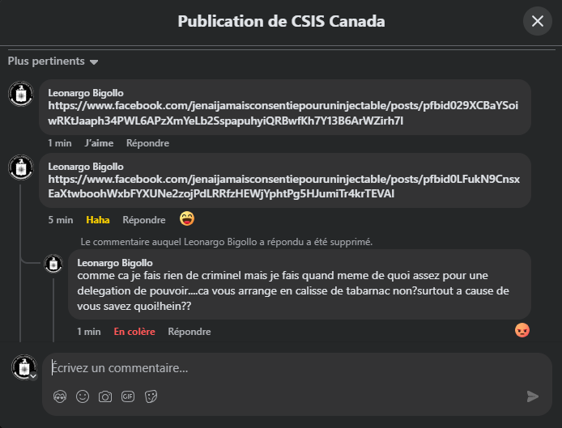
Task: View angry emoji reactions on reply
Action: (522, 330)
